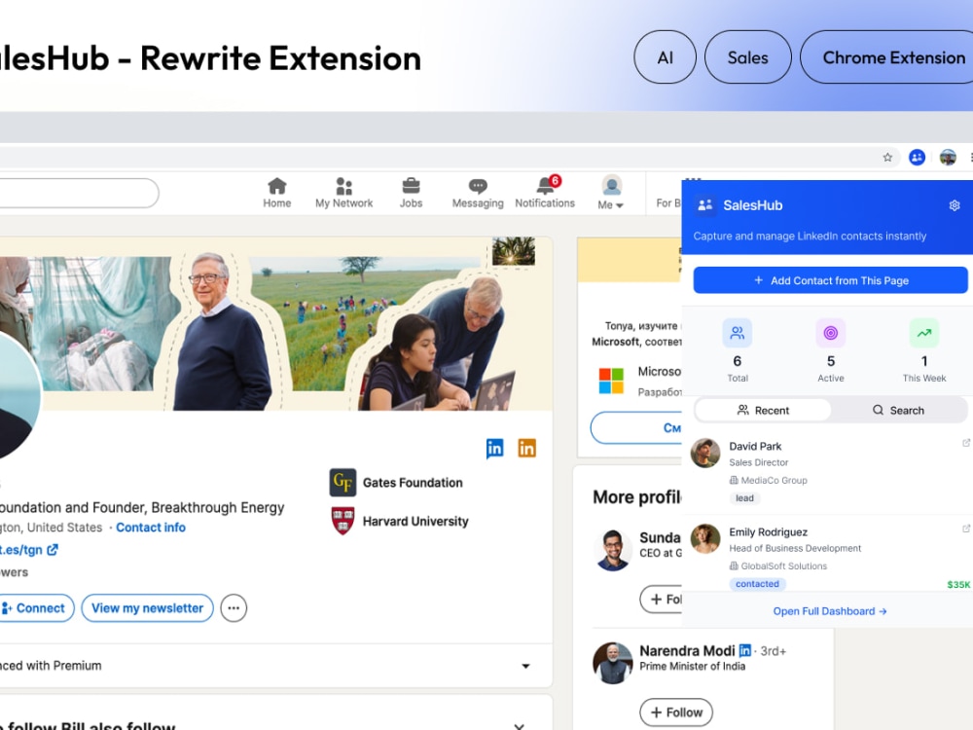The height and width of the screenshot is (730, 973).
Task: Click View my newsletter button
Action: pos(147,608)
